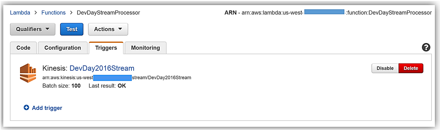Viewport: 440px width, 131px height.
Task: Click the Kinesis stream ARN text
Action: [117, 77]
